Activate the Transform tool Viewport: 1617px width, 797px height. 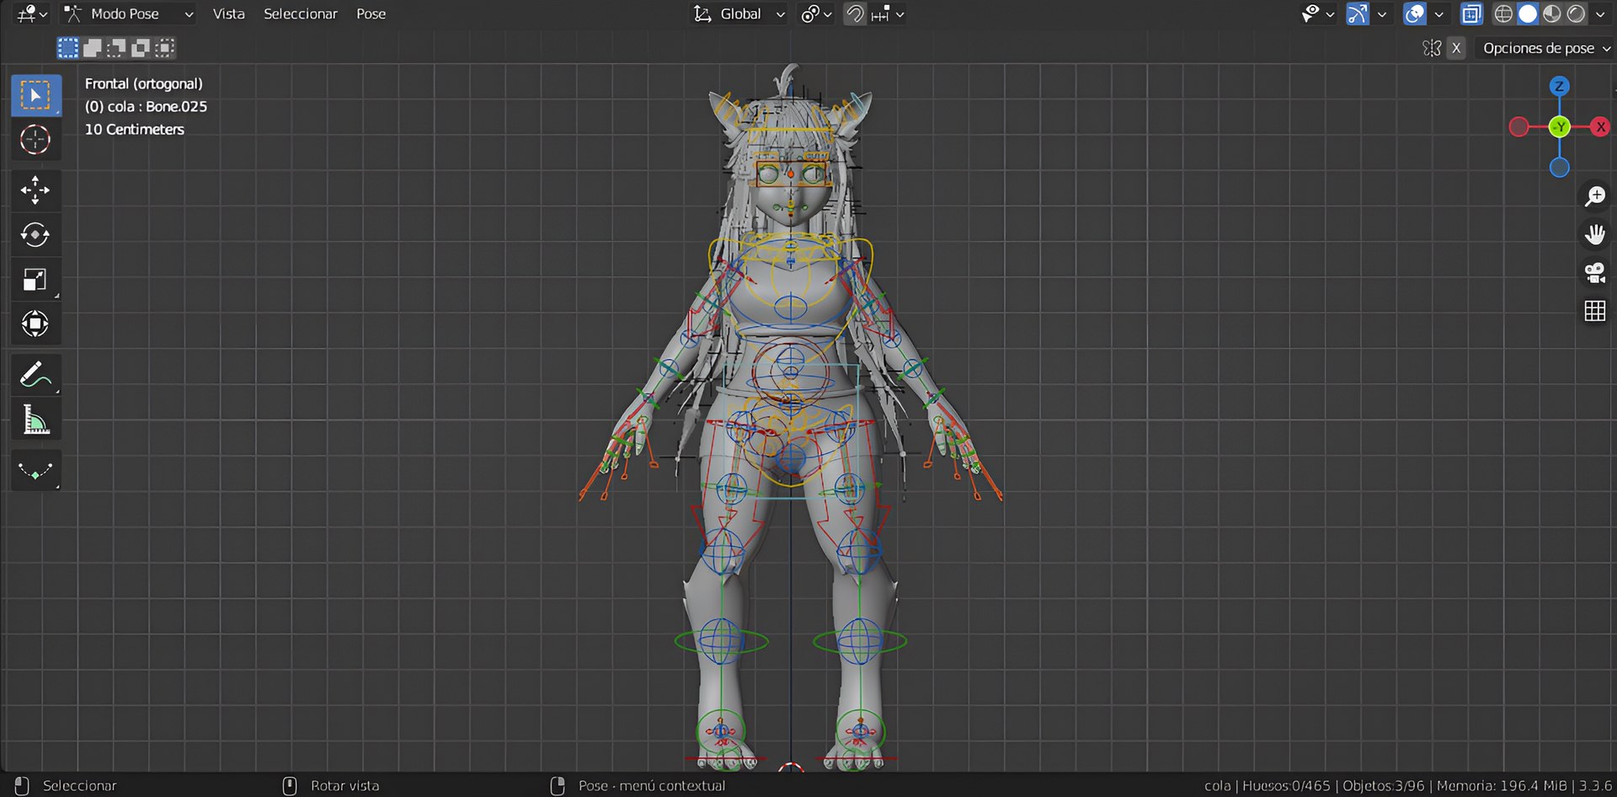[x=35, y=324]
